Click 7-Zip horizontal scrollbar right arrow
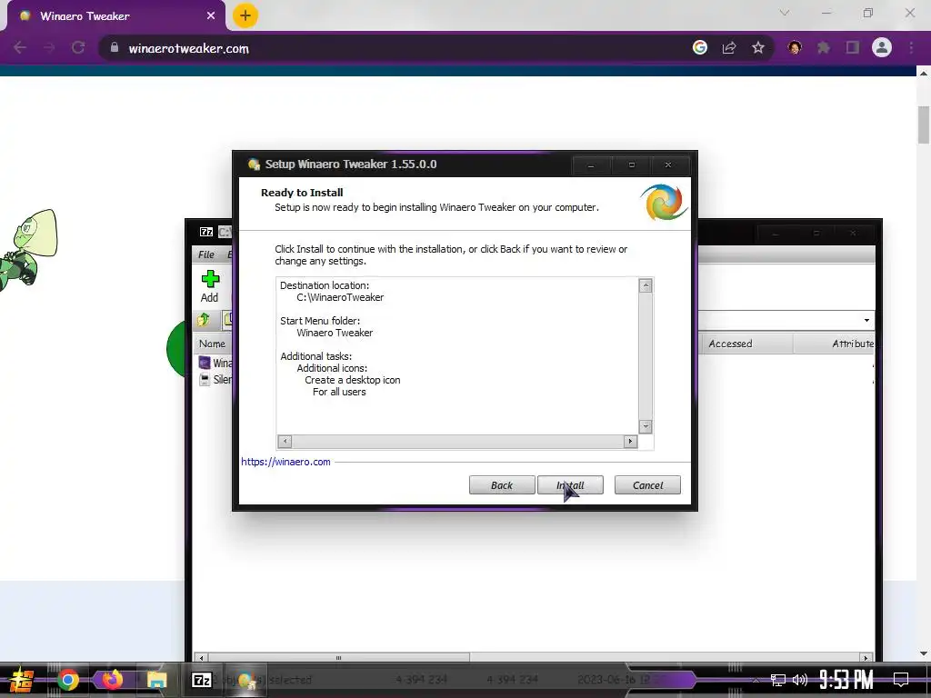 point(866,658)
